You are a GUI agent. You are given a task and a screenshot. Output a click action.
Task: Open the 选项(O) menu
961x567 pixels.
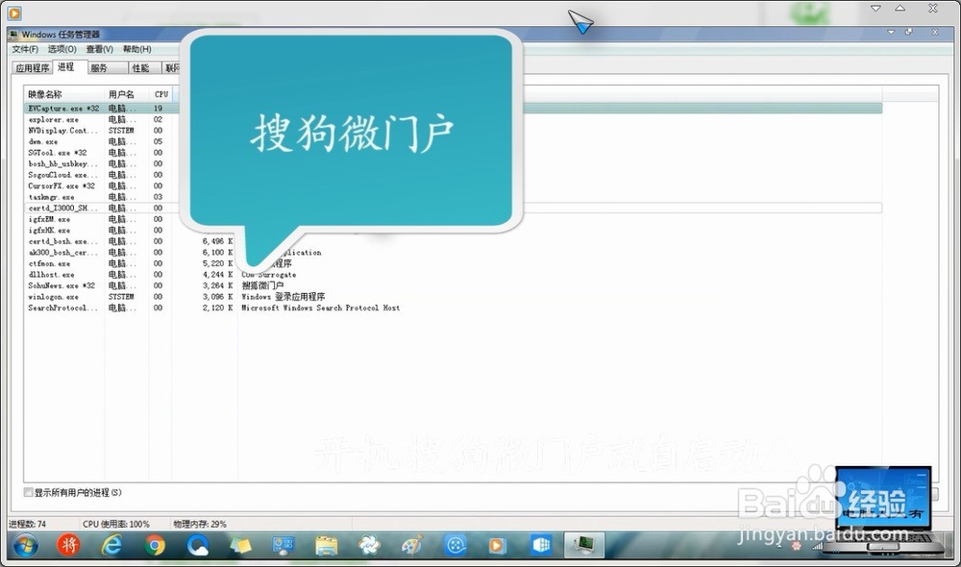click(62, 49)
